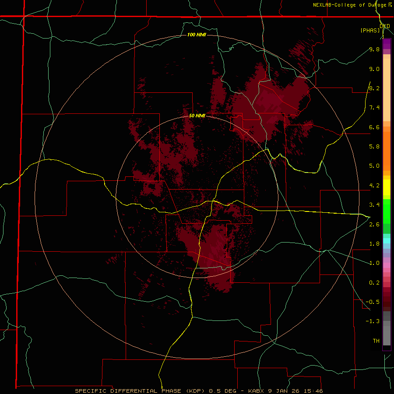
Task: Click the purple swatch atop the color bar
Action: (387, 44)
